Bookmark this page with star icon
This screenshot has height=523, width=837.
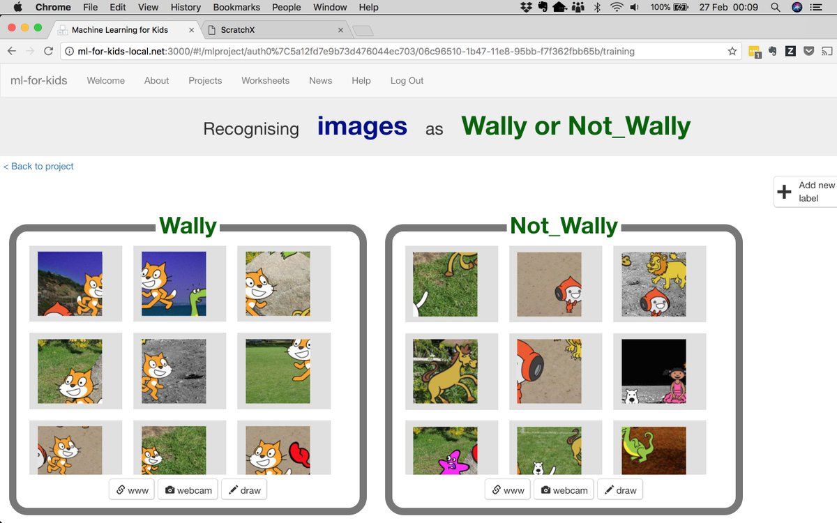732,51
